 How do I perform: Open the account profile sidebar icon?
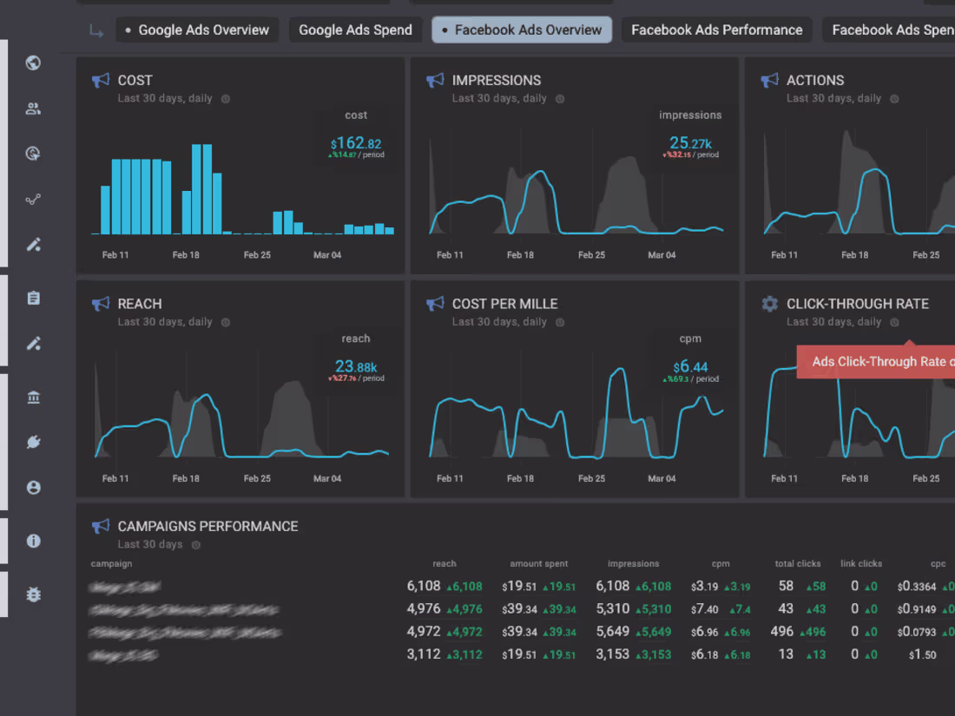tap(34, 488)
